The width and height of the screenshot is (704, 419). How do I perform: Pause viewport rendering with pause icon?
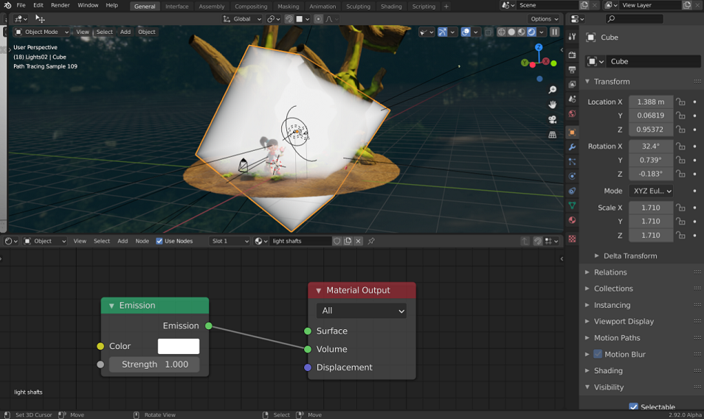(x=554, y=32)
